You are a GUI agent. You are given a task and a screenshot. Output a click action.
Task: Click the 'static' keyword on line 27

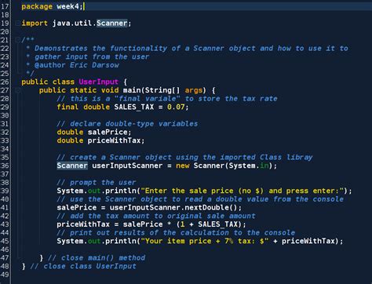coord(83,90)
